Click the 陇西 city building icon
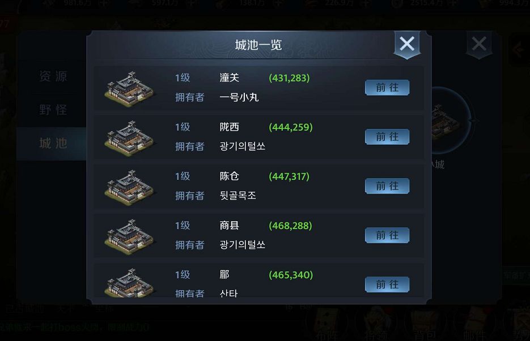Screen dimensions: 530x341 point(130,138)
